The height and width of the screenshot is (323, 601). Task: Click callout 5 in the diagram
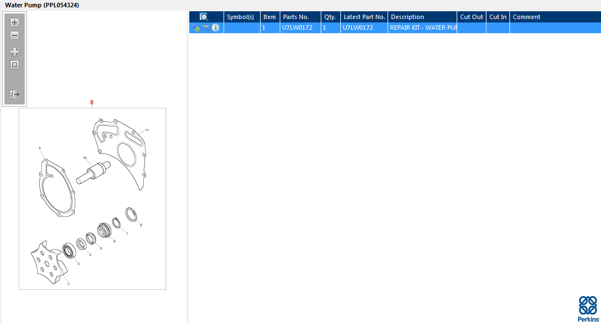click(101, 248)
